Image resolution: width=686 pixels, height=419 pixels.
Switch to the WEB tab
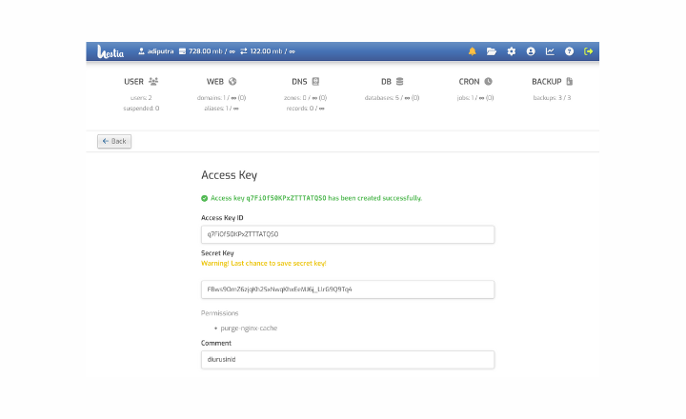coord(221,82)
